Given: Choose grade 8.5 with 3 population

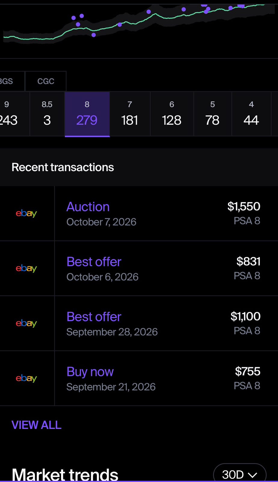Looking at the screenshot, I should coord(47,114).
